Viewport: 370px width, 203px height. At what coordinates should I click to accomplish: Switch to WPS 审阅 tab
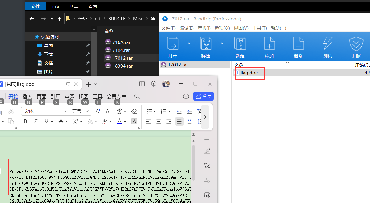70,97
